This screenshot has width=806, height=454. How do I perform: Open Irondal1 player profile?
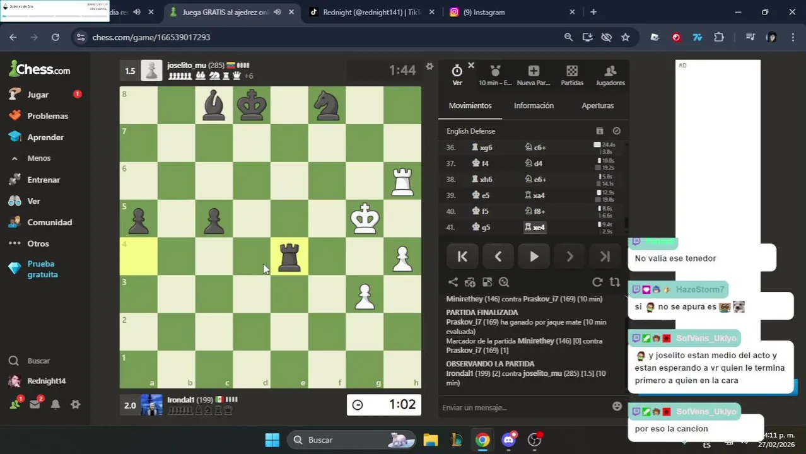coord(181,400)
